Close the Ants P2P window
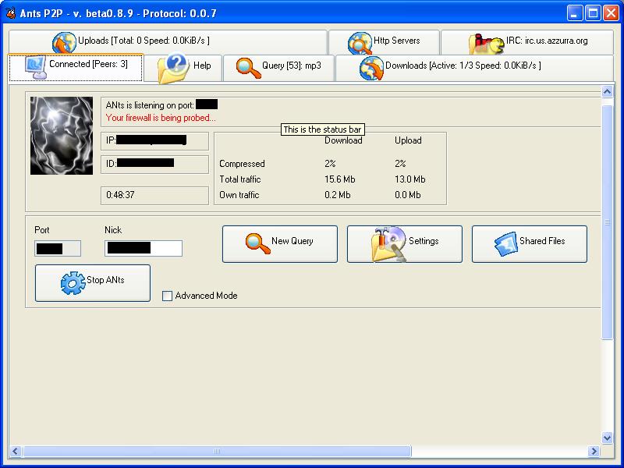Image resolution: width=624 pixels, height=468 pixels. (x=611, y=13)
